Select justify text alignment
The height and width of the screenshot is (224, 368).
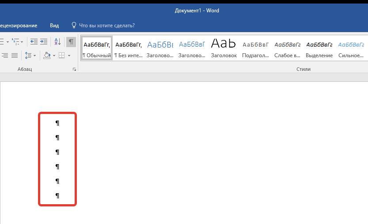(15, 55)
